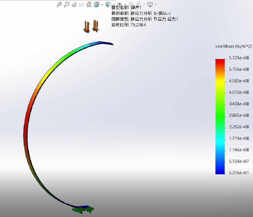Select the Display Style icon
The height and width of the screenshot is (217, 253).
(x=108, y=4)
